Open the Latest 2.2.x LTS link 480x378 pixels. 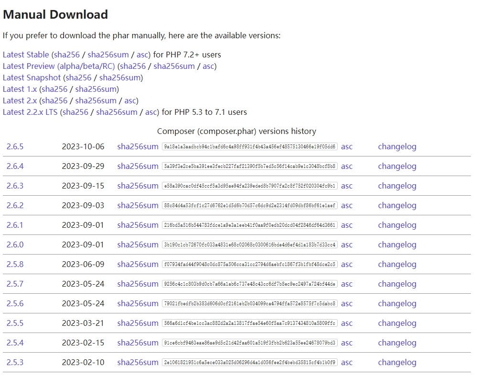point(30,112)
